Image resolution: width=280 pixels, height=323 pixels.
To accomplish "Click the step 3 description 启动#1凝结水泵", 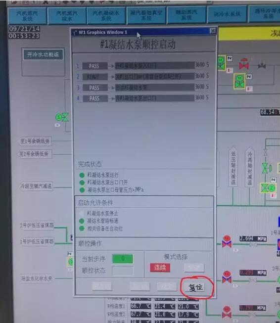I will [x=154, y=88].
